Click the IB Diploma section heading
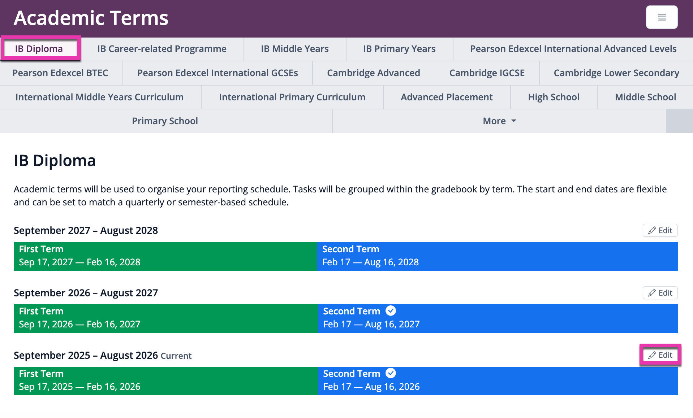Viewport: 693px width, 418px height. [55, 161]
